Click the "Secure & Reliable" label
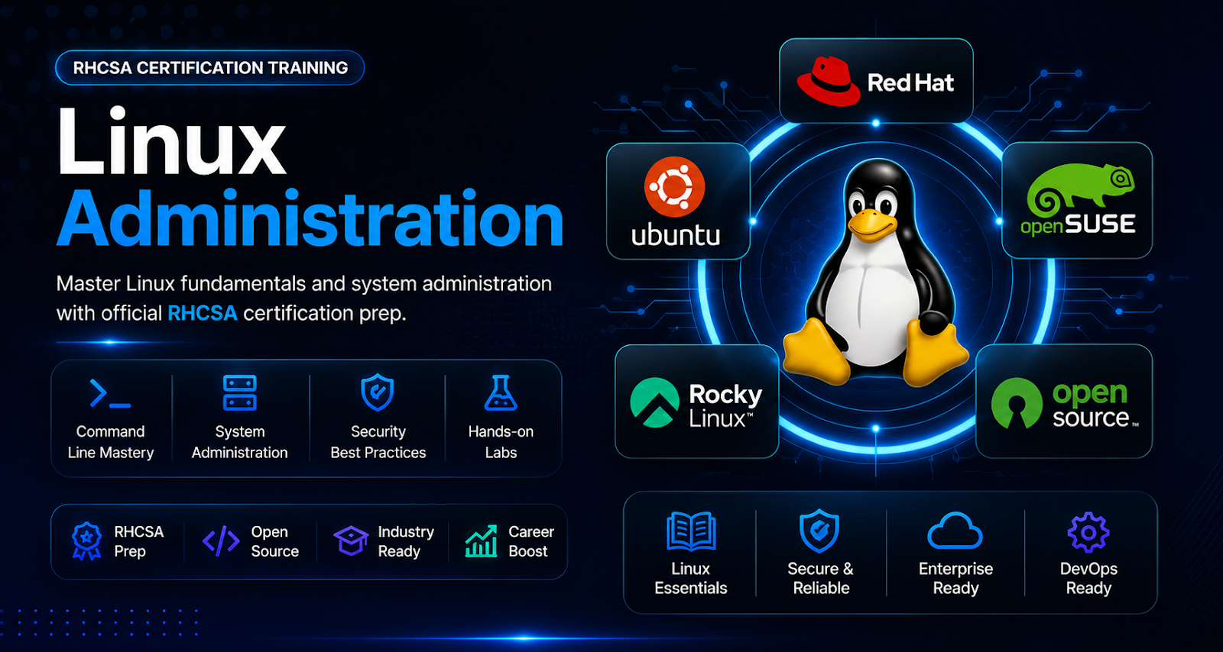This screenshot has width=1223, height=652. pos(821,578)
